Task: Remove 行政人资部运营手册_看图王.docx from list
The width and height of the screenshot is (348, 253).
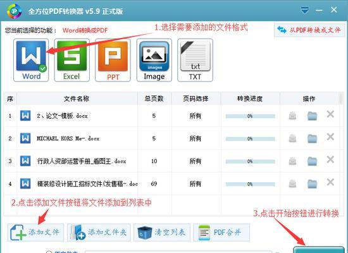Action: pos(330,159)
